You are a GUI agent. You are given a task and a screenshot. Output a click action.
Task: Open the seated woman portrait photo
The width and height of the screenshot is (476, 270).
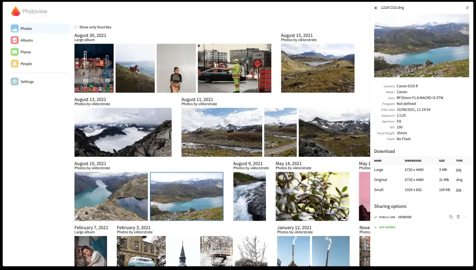pos(176,68)
